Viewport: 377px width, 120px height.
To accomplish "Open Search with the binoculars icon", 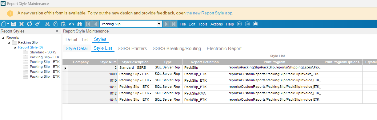I will [79, 24].
